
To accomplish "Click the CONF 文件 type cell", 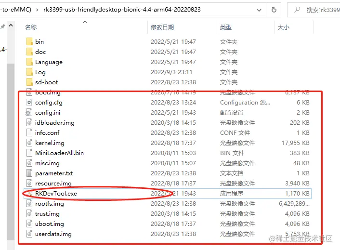I will click(235, 132).
